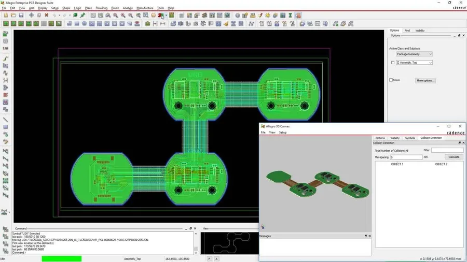Click the OBJECT 2 column header
Screen dimensions: 467x262
pos(441,164)
